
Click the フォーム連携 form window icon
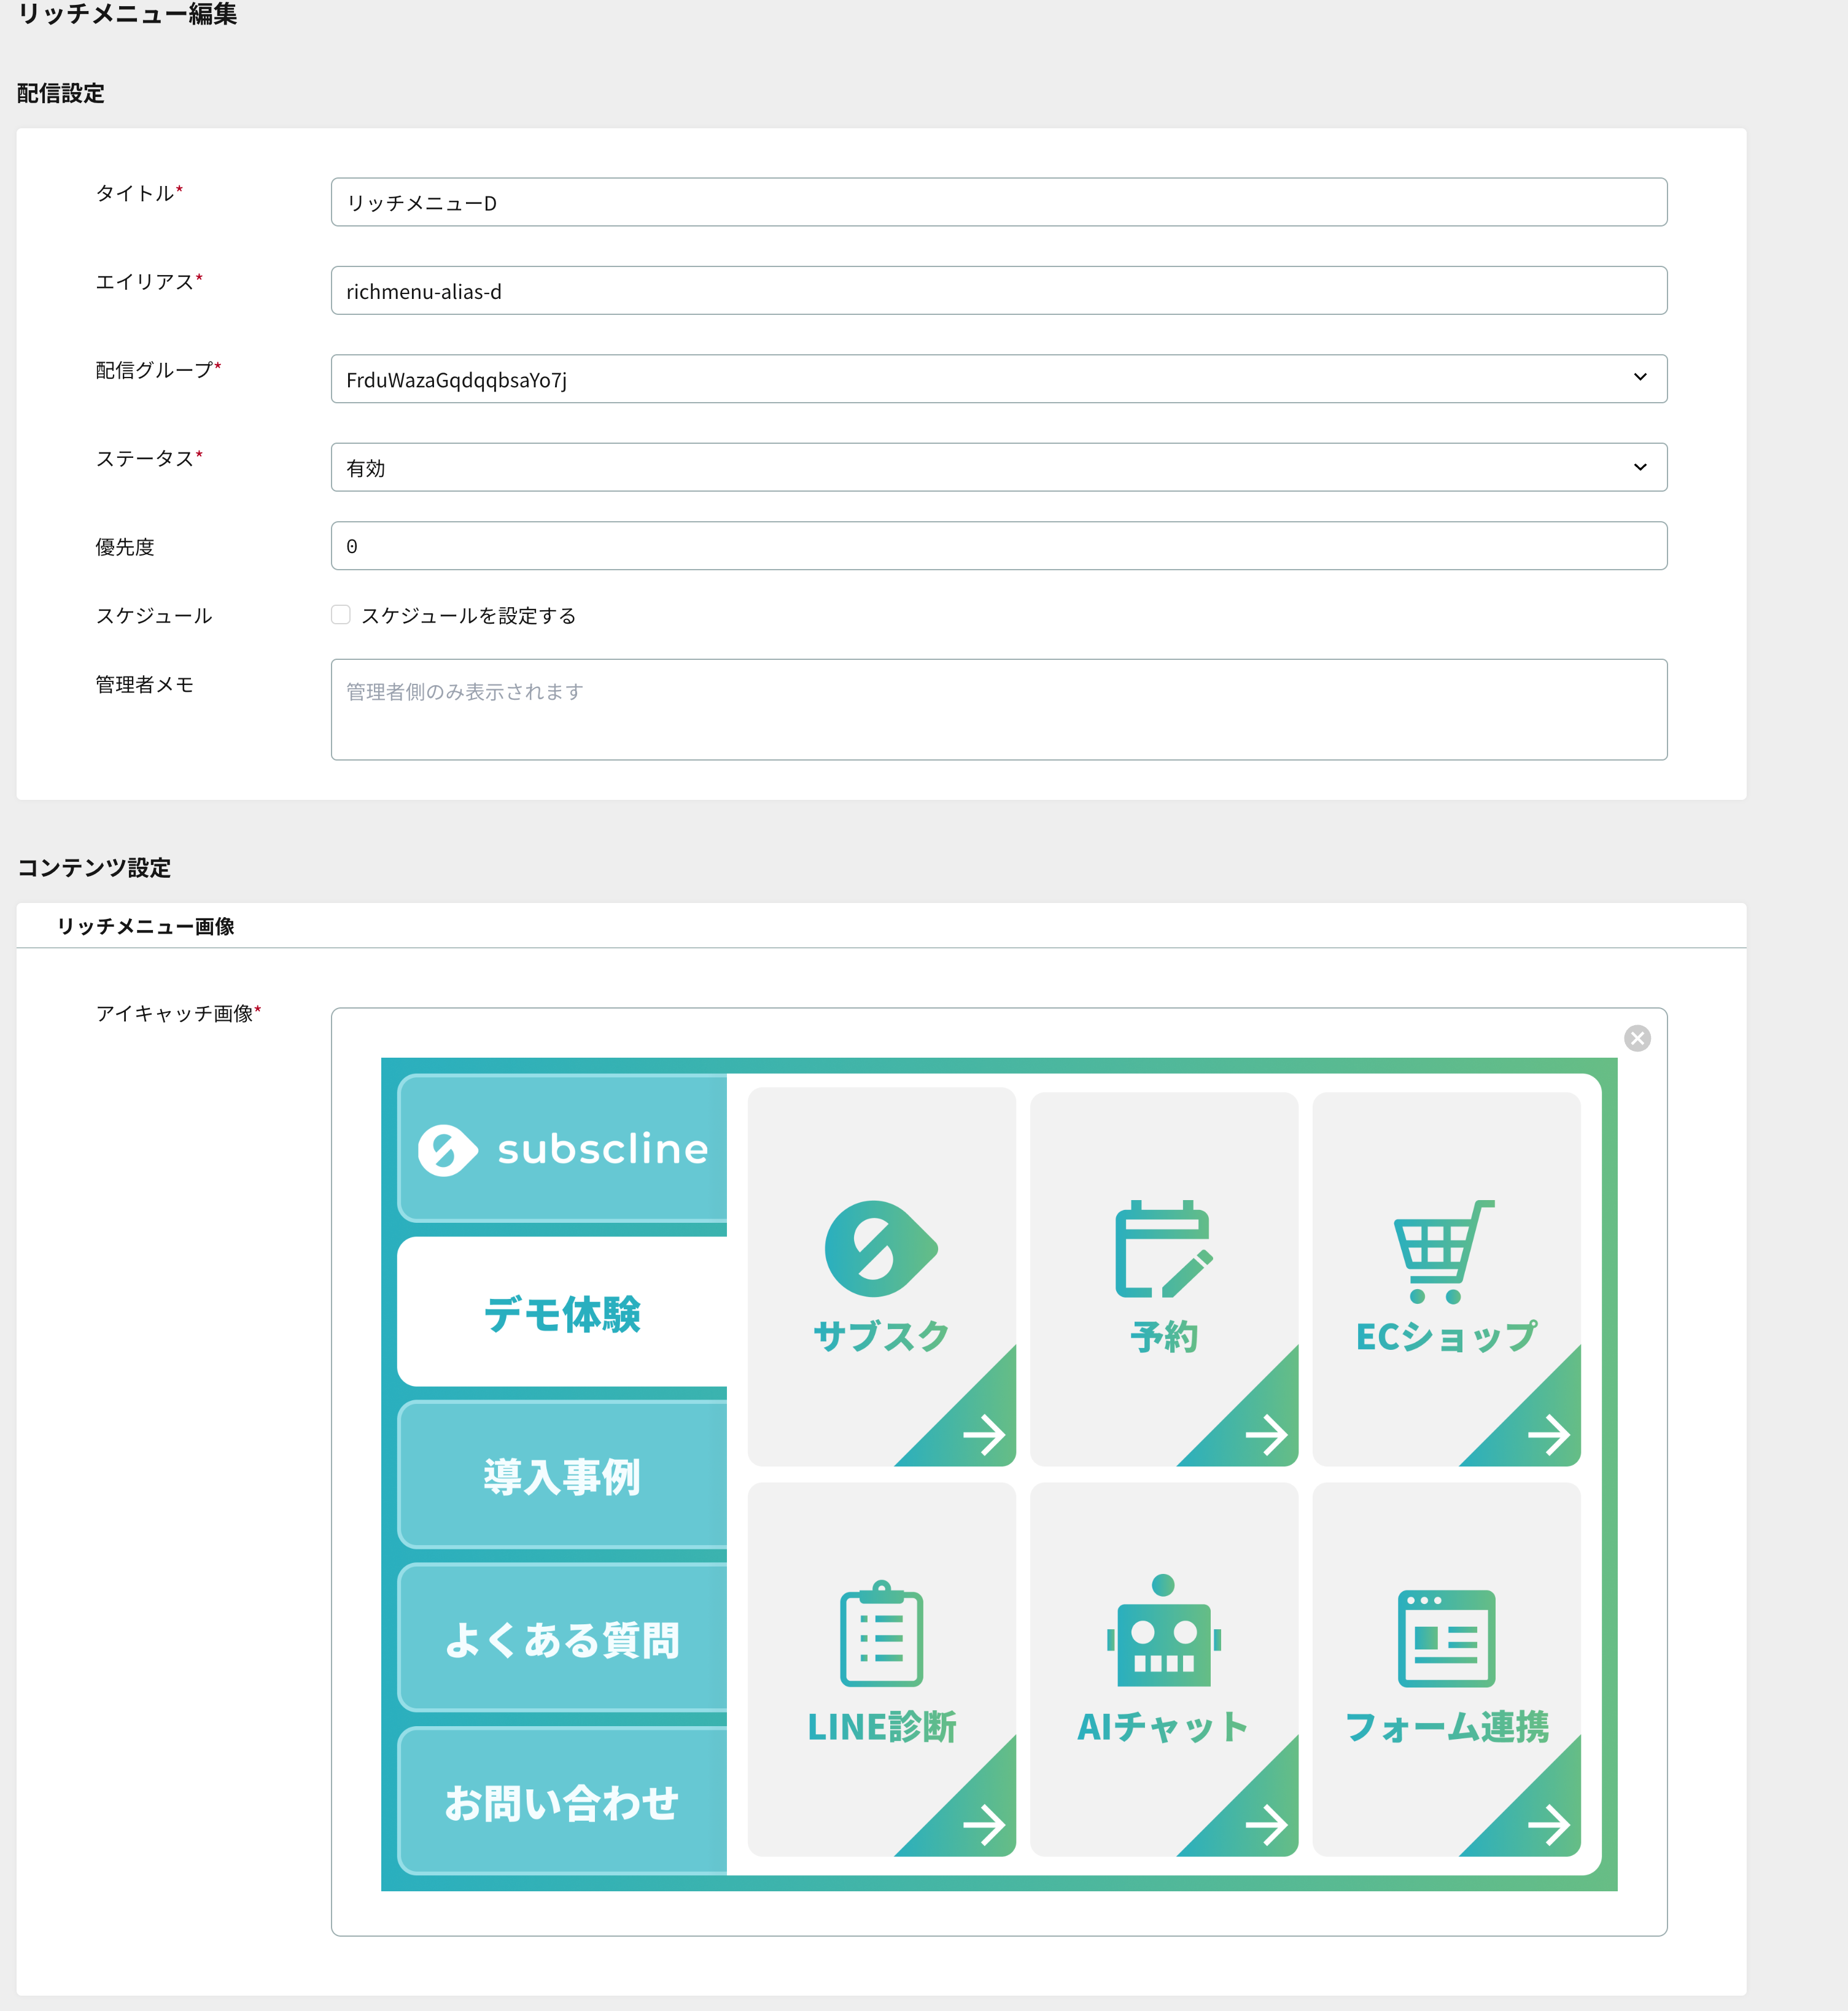coord(1446,1638)
